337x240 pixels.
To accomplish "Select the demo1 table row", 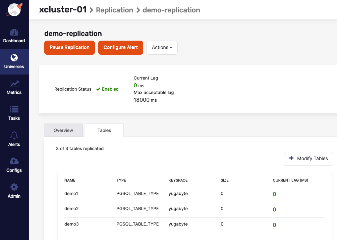I will point(71,194).
